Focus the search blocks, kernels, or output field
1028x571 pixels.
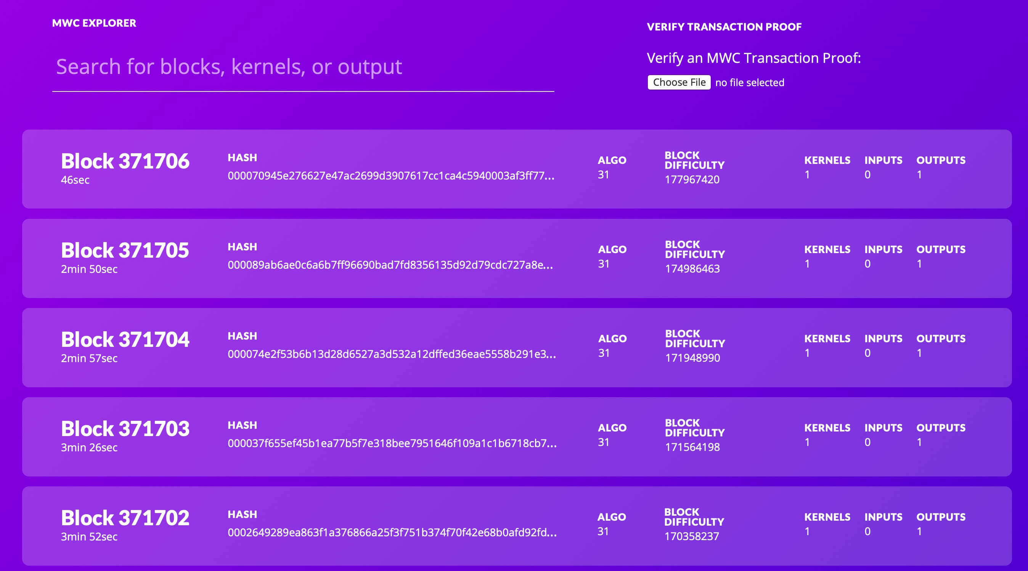[302, 67]
